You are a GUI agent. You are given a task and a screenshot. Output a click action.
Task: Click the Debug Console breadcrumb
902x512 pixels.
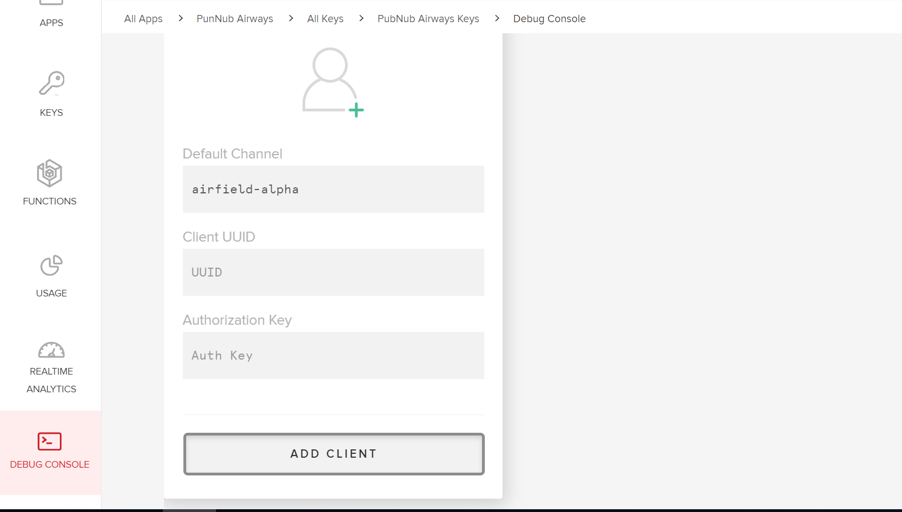point(549,19)
